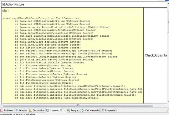Click the fit.ActionFixture.start stack line
Image resolution: width=169 pixels, height=115 pixels.
tap(48, 48)
